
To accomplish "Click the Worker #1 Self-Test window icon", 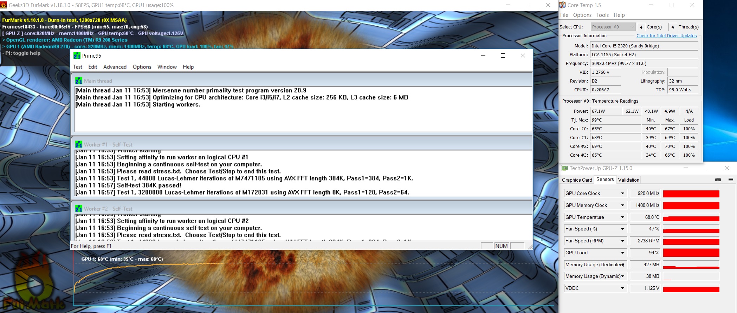I will (x=79, y=144).
